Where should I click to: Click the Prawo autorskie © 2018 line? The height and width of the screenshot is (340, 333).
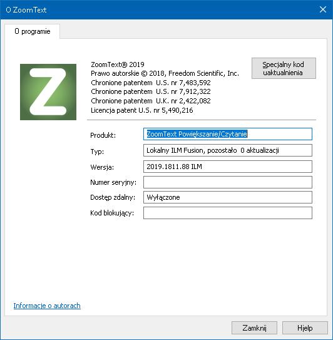tap(165, 73)
